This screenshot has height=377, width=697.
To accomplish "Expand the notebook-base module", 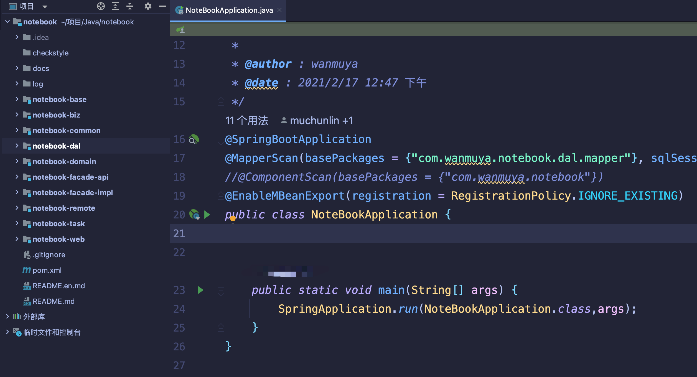I will tap(17, 99).
